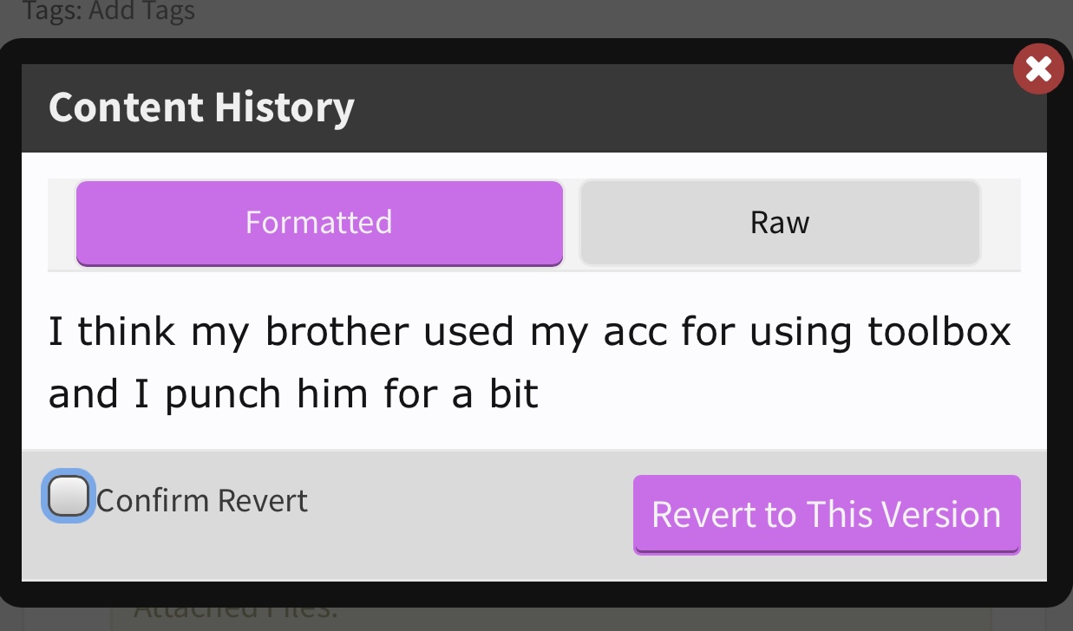Dismiss the popup using the top-right cross
The image size is (1073, 631).
point(1038,68)
